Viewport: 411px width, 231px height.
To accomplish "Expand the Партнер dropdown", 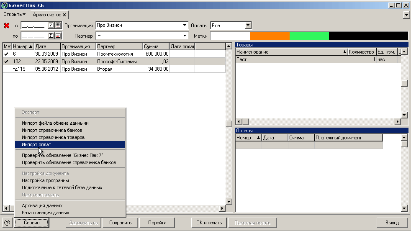I will (185, 36).
